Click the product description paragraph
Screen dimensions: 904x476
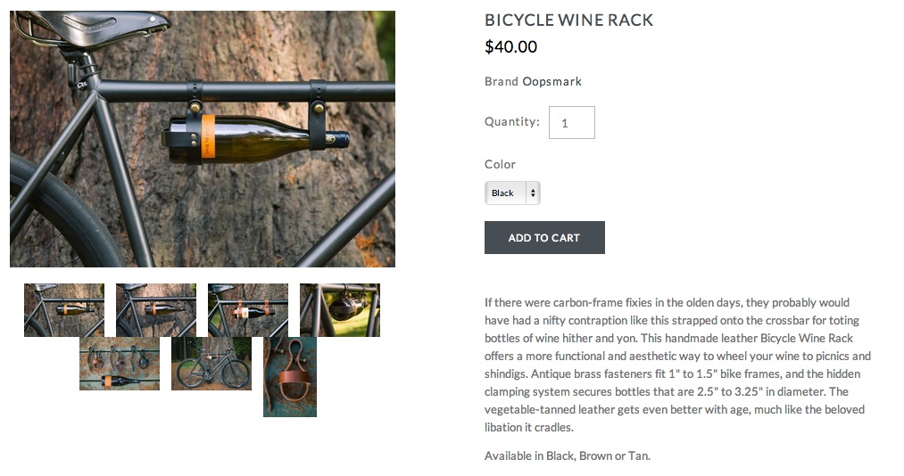click(677, 365)
